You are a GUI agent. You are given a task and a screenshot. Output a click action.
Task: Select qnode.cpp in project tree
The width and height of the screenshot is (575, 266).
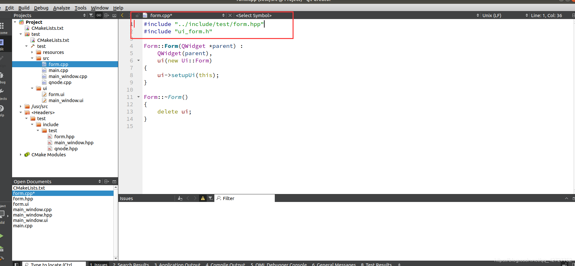point(60,82)
